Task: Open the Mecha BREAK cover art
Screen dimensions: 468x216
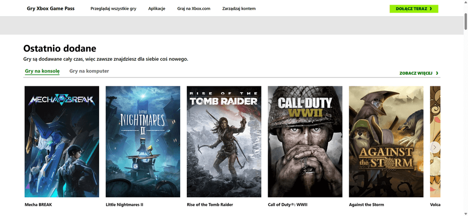Action: [62, 142]
